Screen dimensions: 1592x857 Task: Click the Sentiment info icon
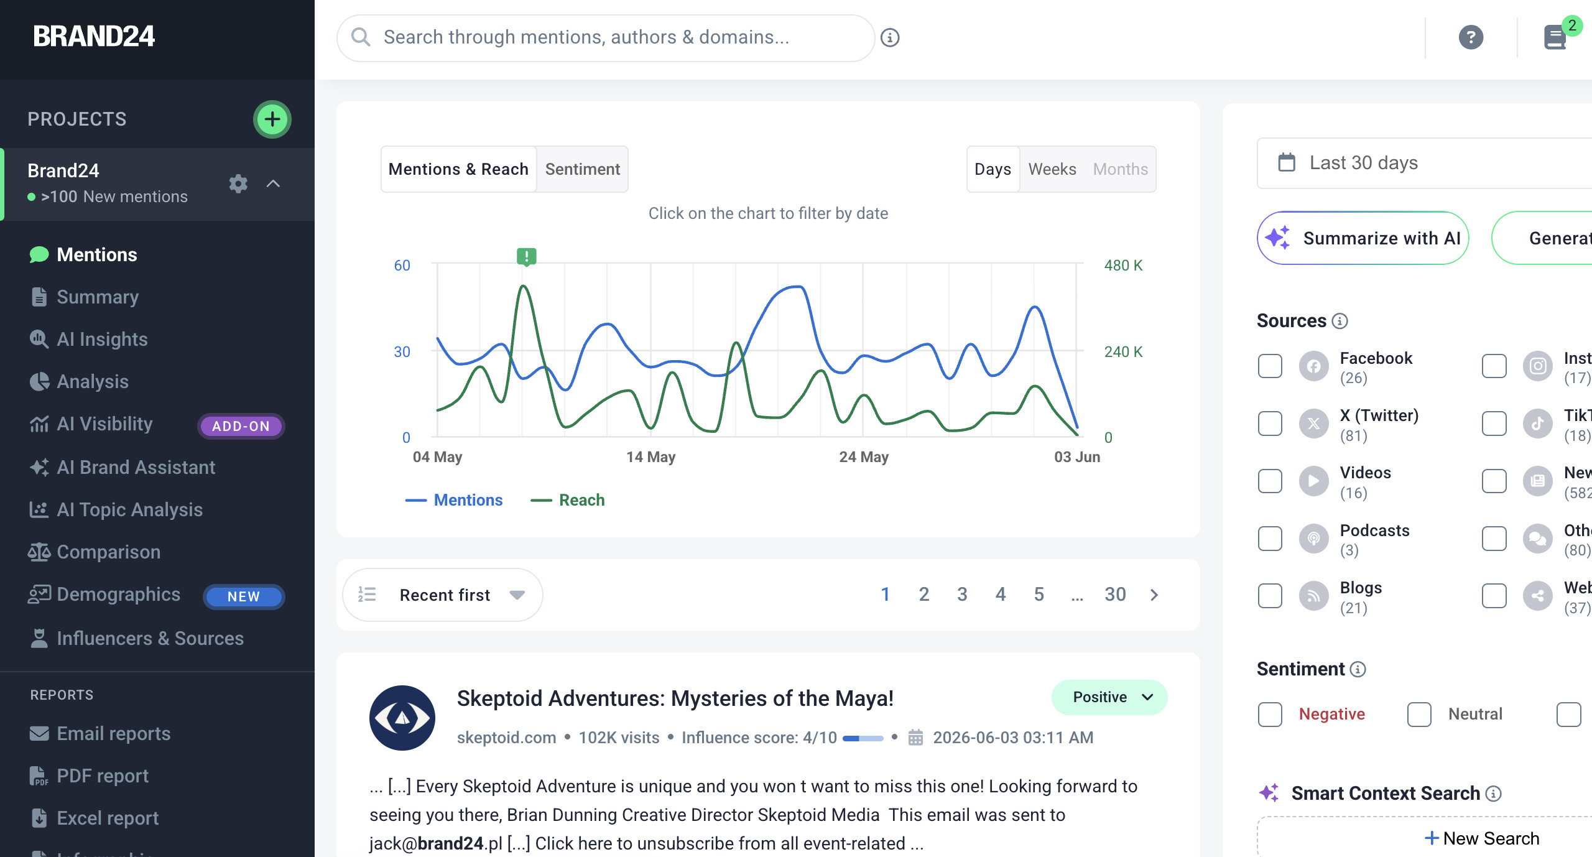1358,669
